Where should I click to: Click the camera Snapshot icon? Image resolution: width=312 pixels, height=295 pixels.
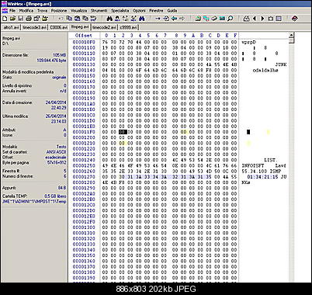point(271,19)
